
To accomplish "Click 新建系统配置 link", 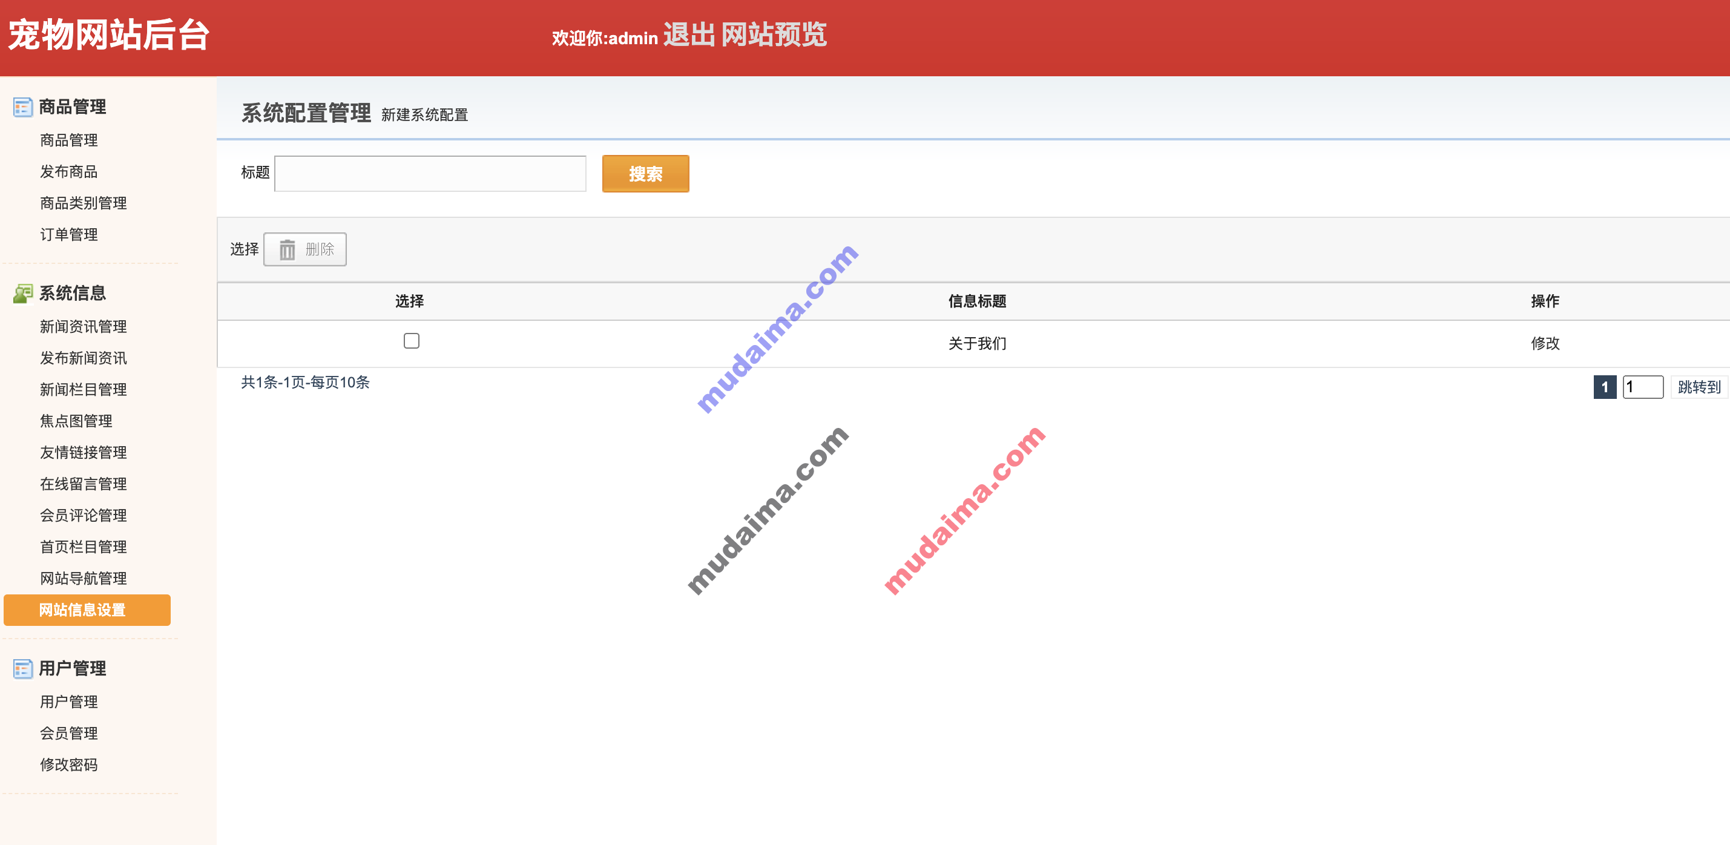I will (x=424, y=115).
